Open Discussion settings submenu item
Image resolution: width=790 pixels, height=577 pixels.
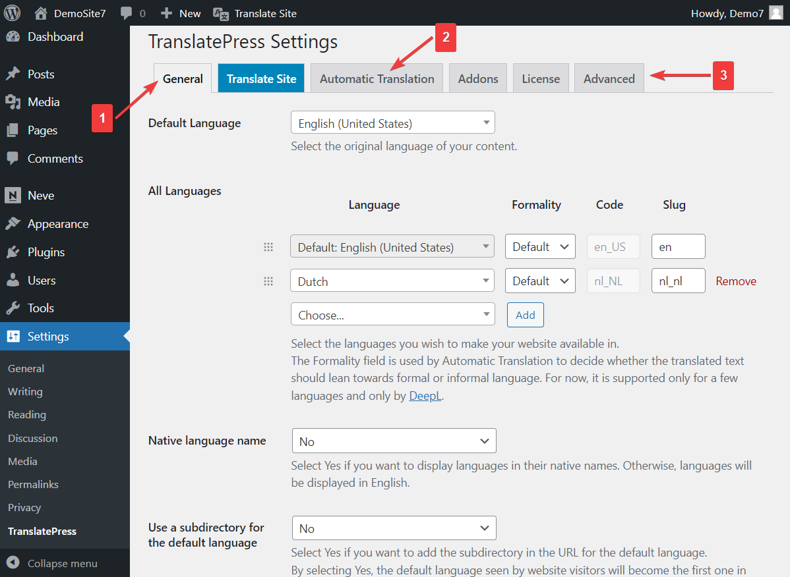(x=33, y=438)
